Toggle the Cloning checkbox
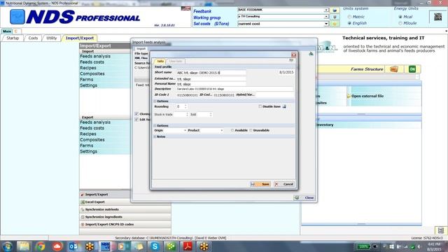 click(x=136, y=113)
